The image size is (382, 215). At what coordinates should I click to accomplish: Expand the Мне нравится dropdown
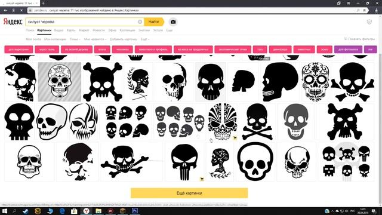pos(95,39)
